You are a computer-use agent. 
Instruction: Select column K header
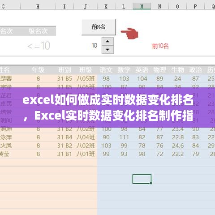pyautogui.click(x=106, y=6)
